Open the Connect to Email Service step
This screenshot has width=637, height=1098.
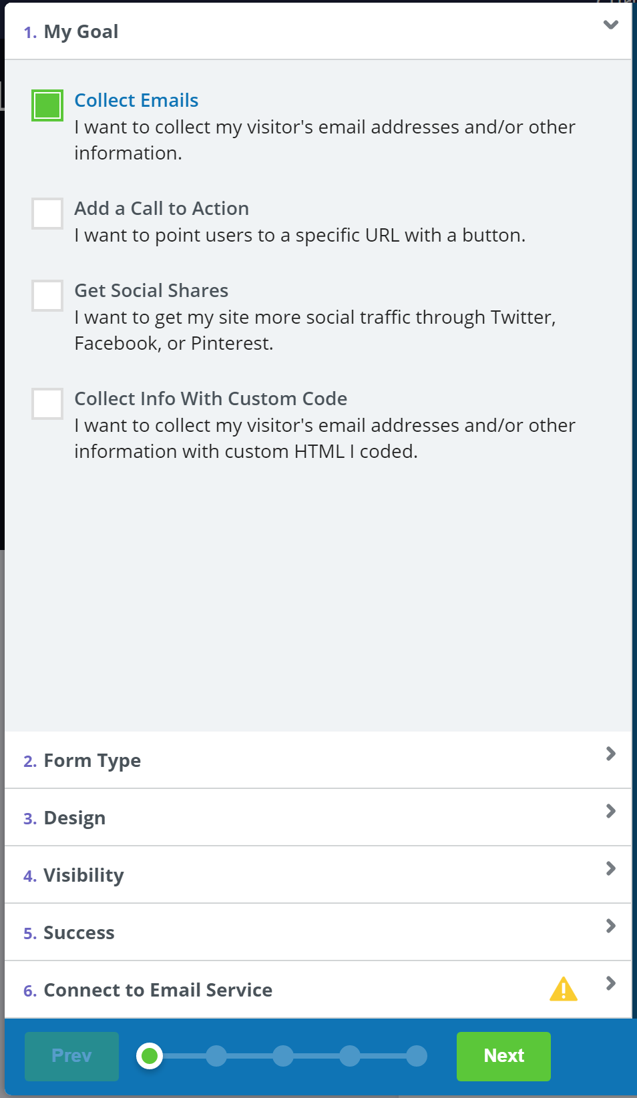pos(158,990)
